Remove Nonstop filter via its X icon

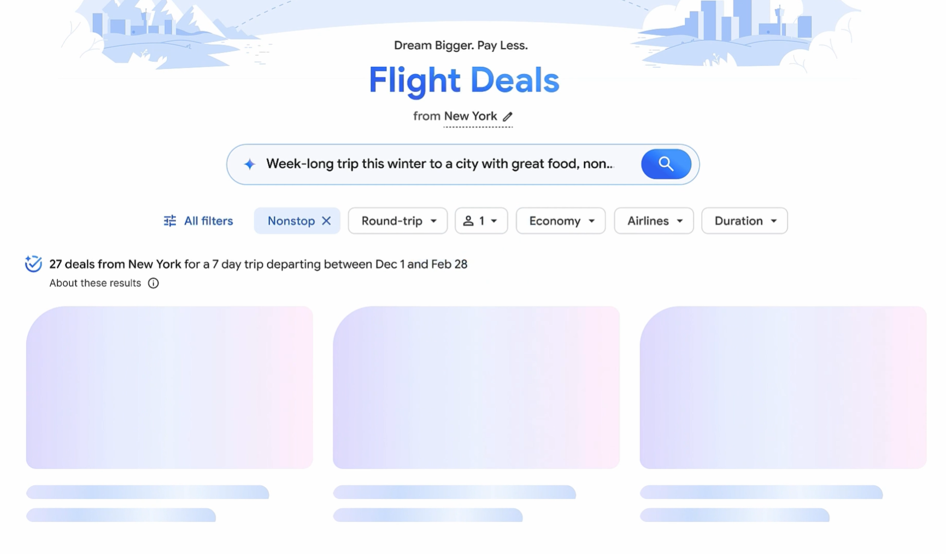pyautogui.click(x=326, y=221)
